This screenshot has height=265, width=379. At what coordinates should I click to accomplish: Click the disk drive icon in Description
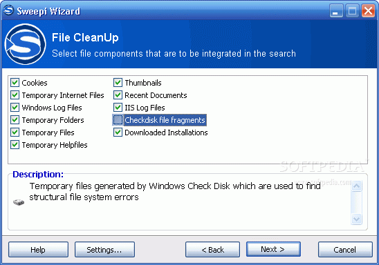click(19, 202)
